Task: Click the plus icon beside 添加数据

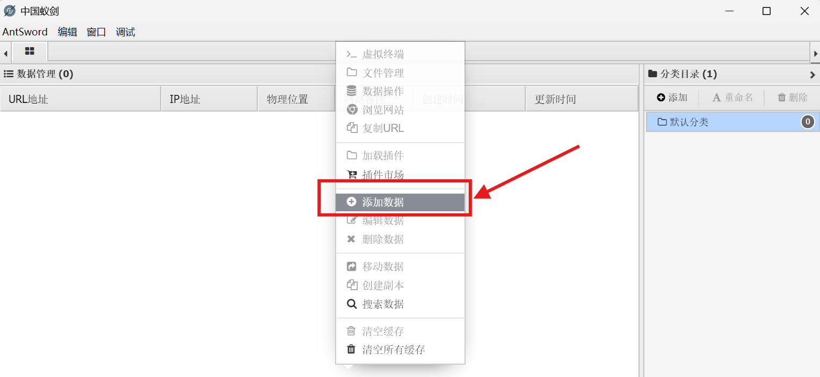Action: (351, 202)
